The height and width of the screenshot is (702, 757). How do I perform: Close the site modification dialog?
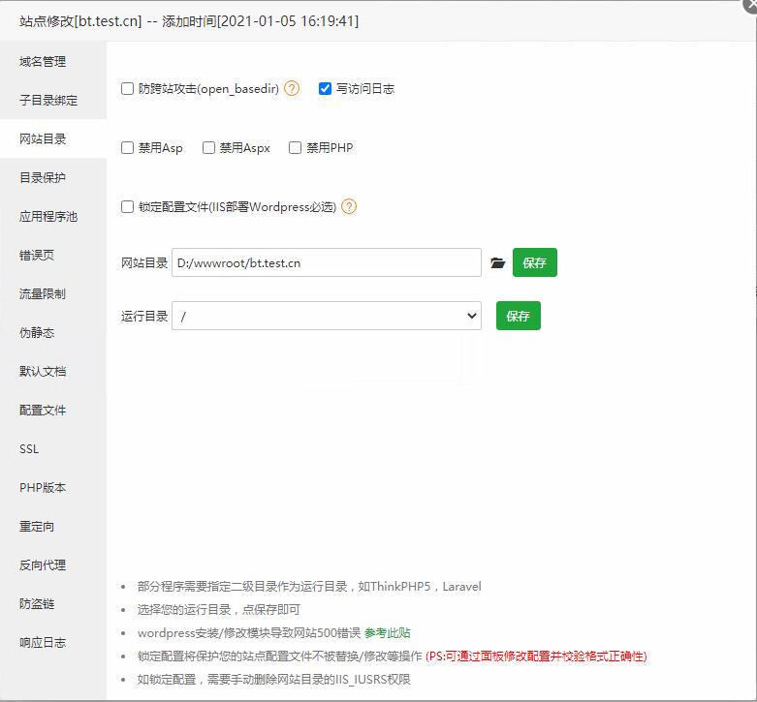click(750, 5)
